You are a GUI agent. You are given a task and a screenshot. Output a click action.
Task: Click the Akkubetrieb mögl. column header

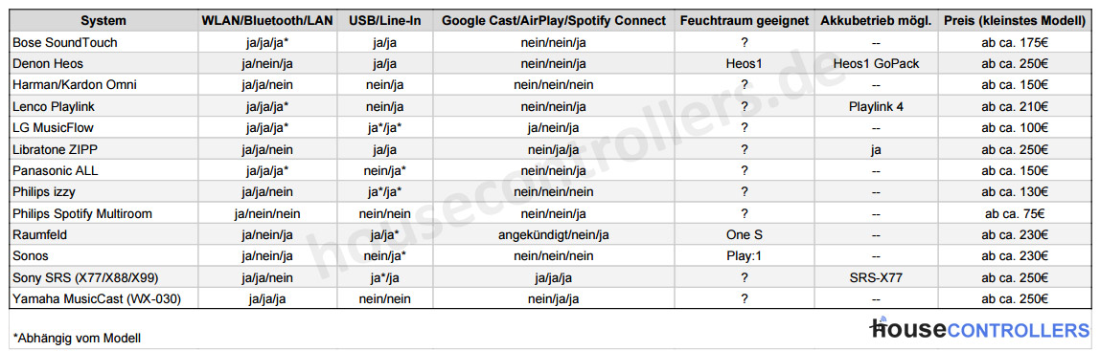coord(876,21)
